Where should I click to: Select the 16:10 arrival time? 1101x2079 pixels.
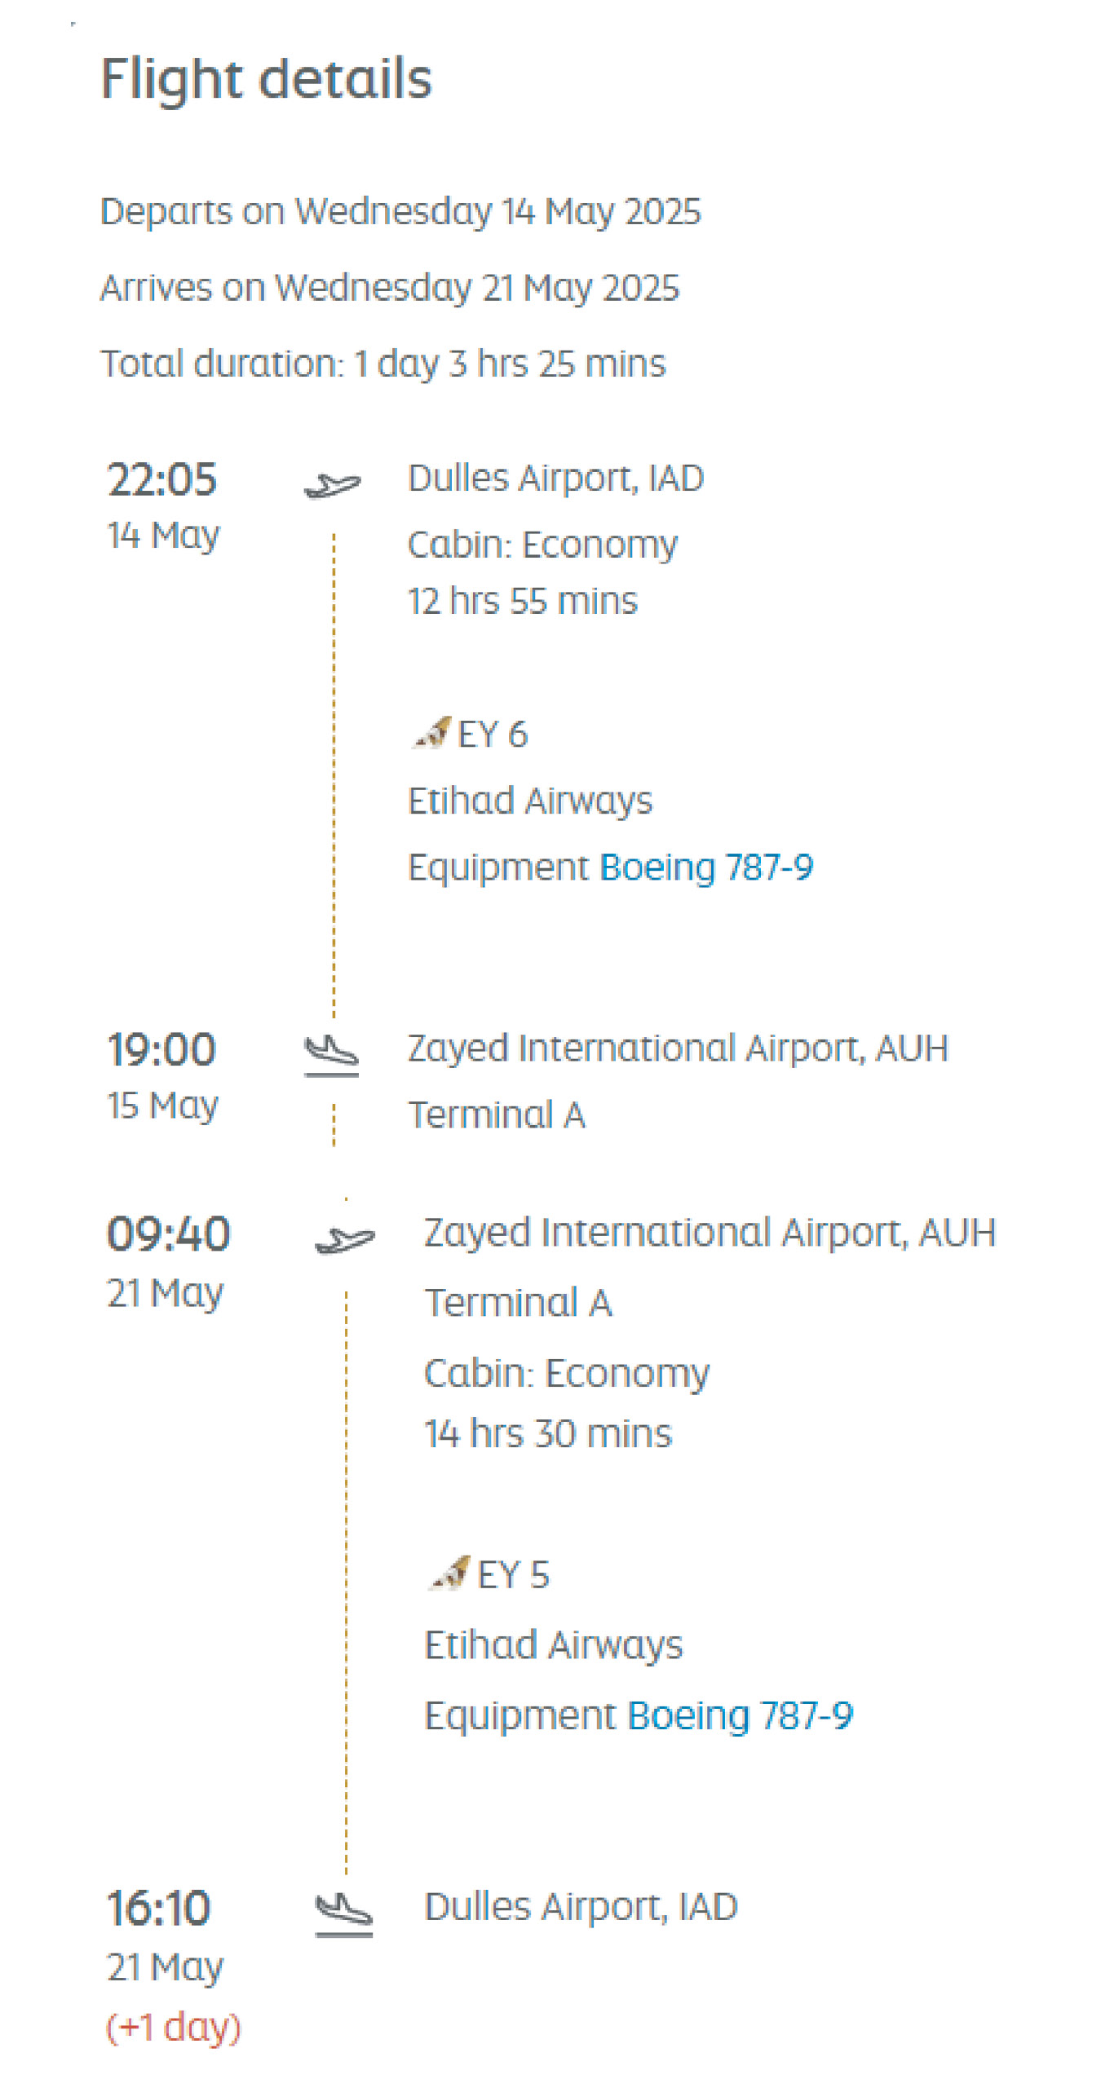pyautogui.click(x=159, y=1909)
